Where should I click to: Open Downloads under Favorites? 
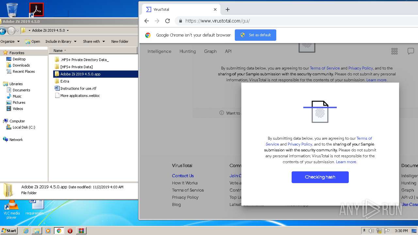pos(21,65)
